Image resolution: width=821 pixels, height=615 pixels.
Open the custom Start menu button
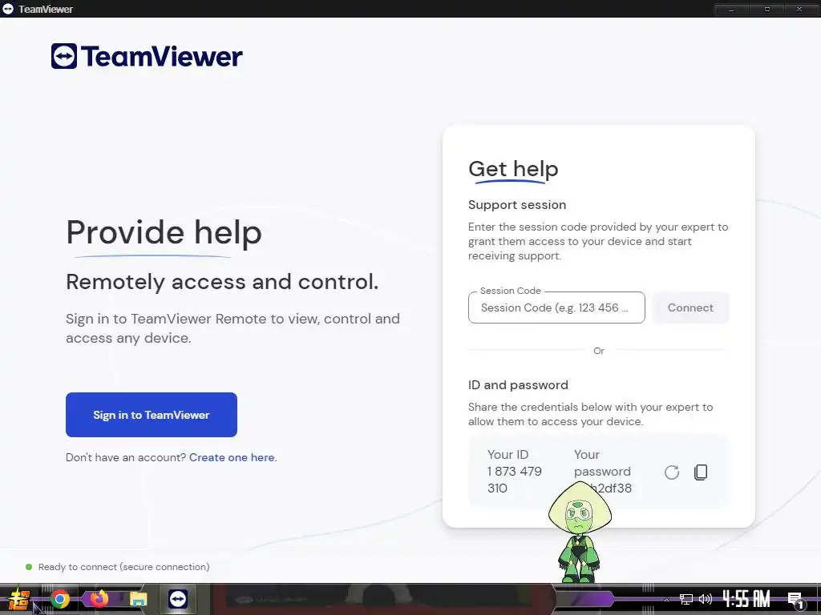(19, 599)
